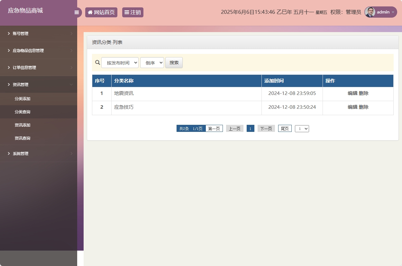Click the 2024-12-08 23:59:05 timestamp

[x=292, y=93]
